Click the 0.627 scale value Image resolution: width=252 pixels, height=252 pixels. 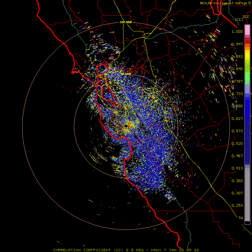237,119
